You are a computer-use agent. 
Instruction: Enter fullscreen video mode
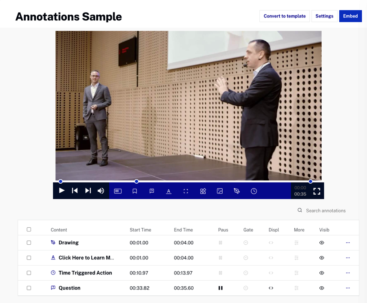tap(316, 191)
